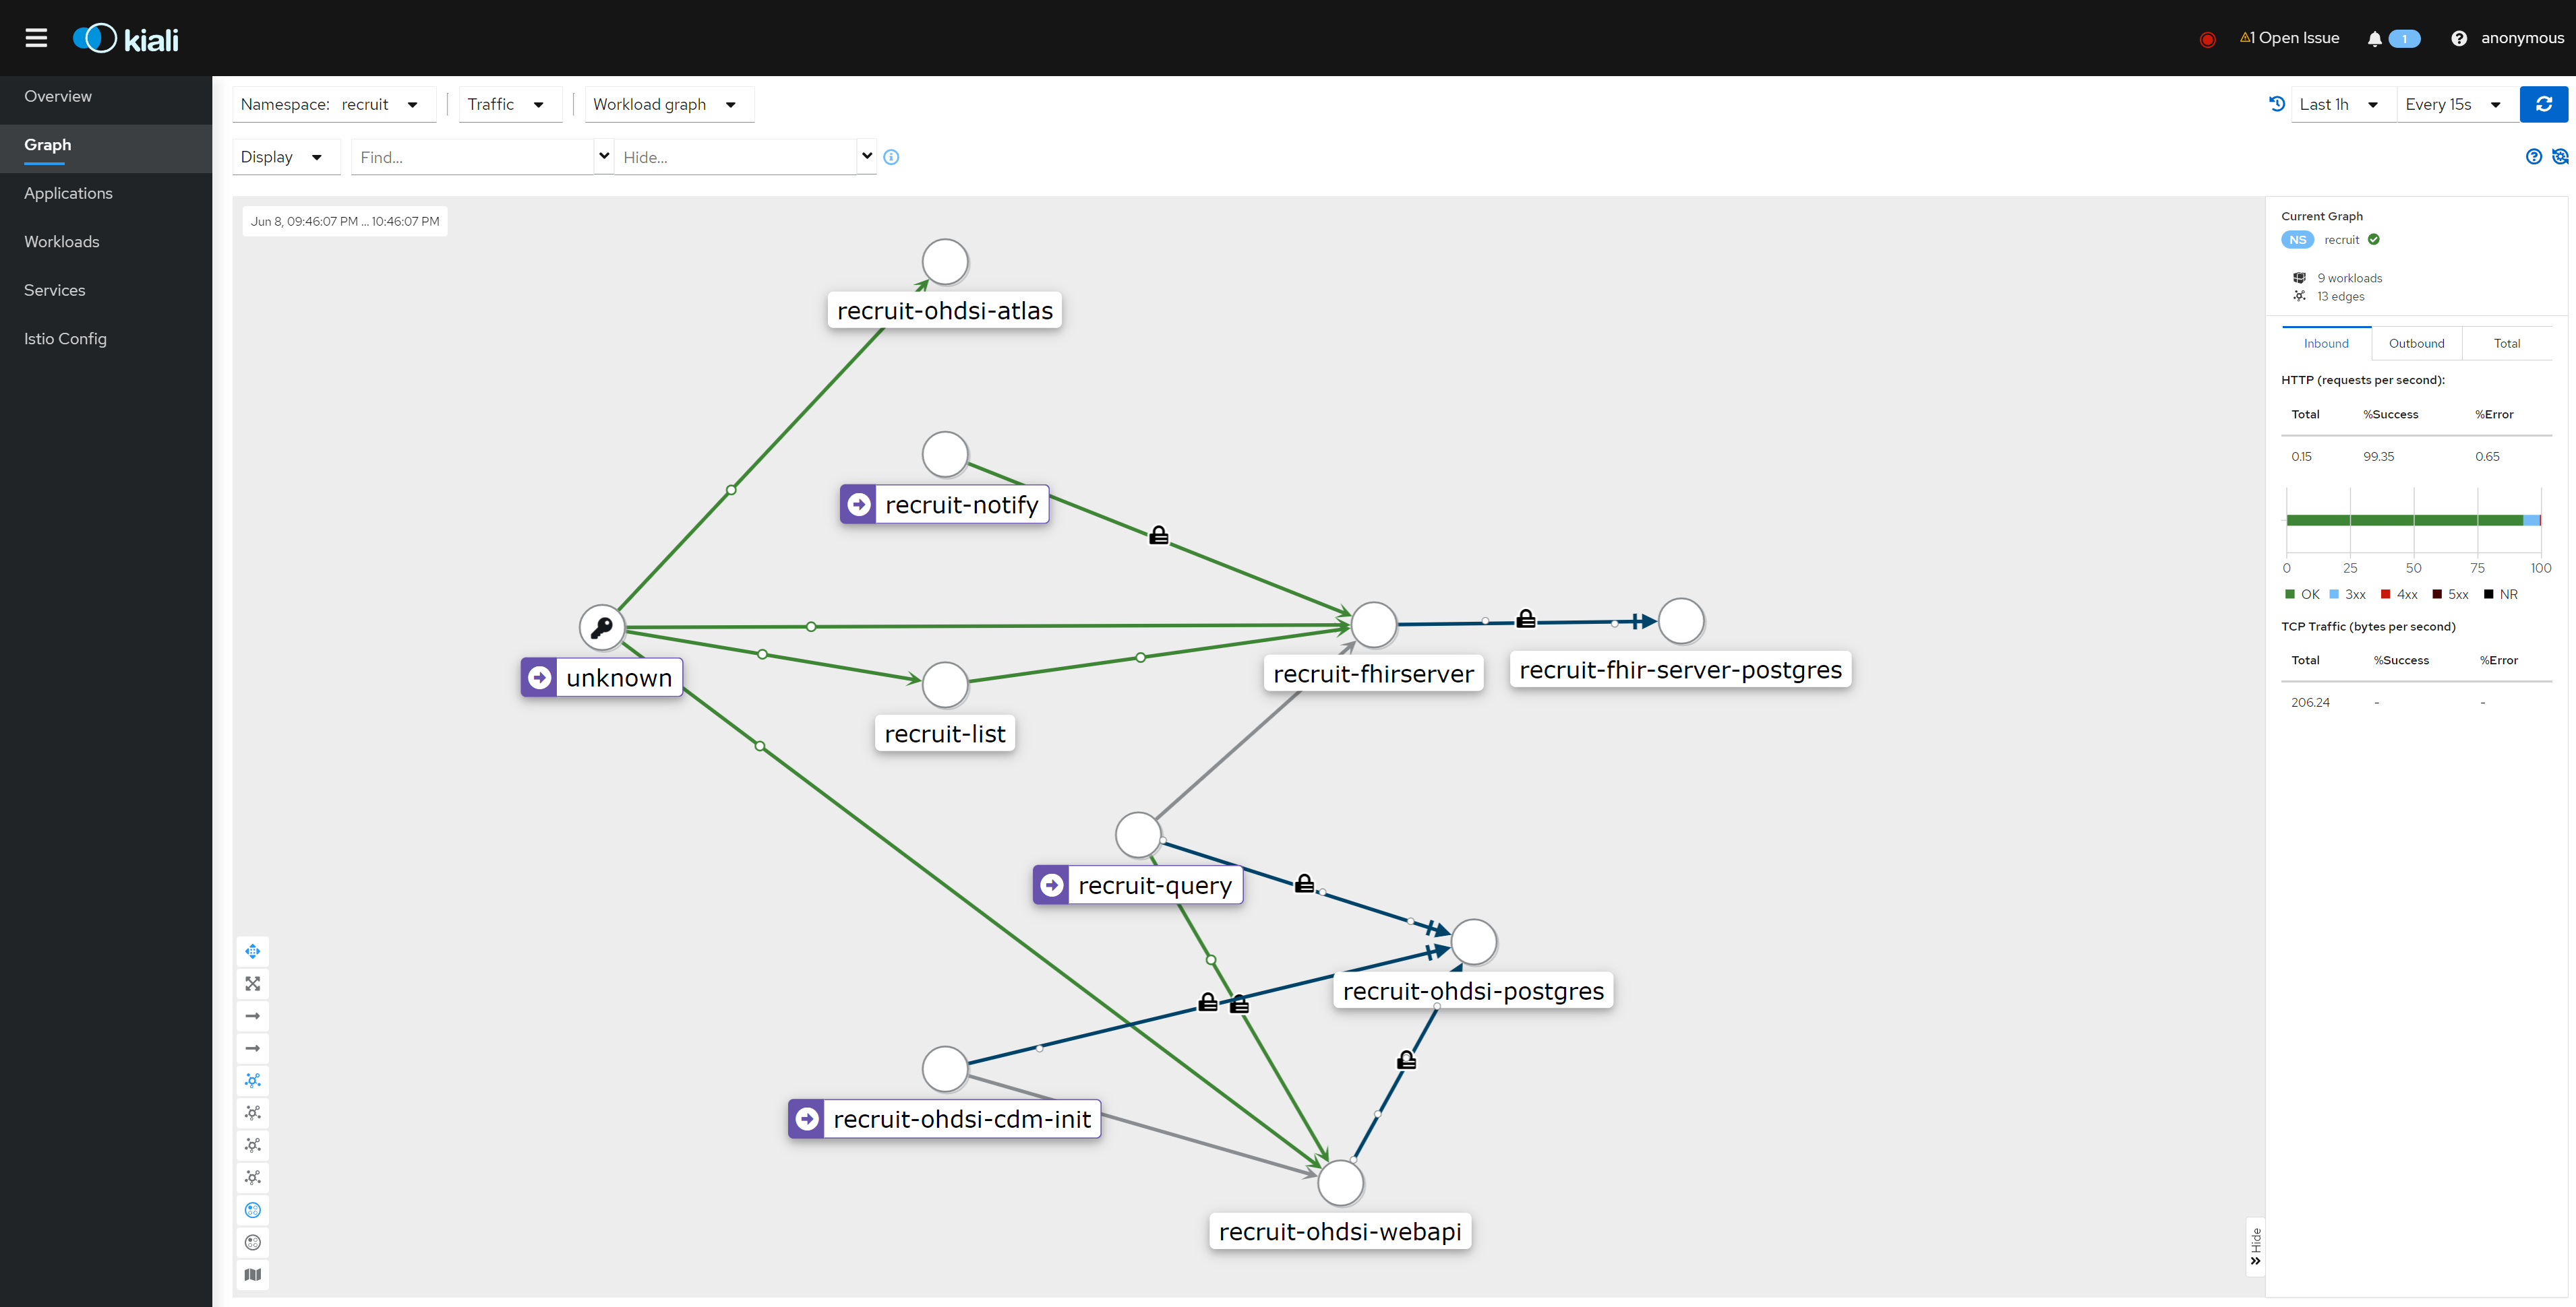Open the Namespace: recruit dropdown
The height and width of the screenshot is (1307, 2576).
[x=334, y=104]
